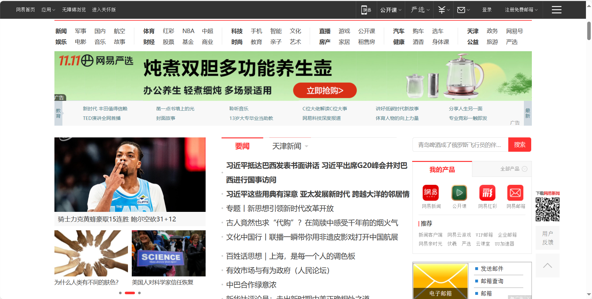Click the search input field
Image resolution: width=592 pixels, height=299 pixels.
(460, 145)
